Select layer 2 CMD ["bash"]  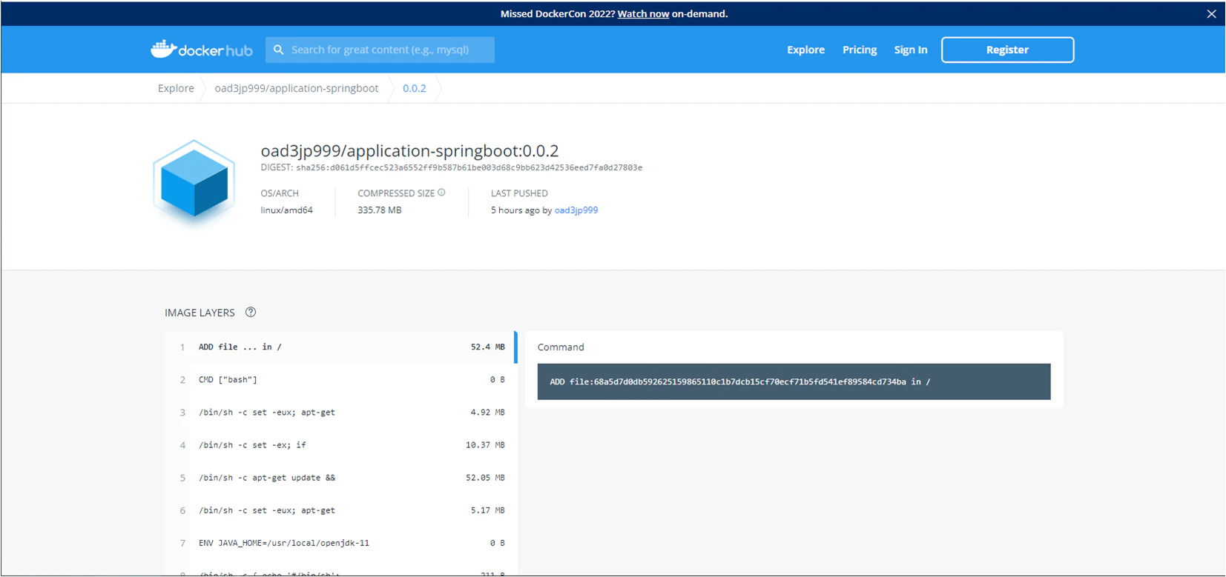pos(341,380)
